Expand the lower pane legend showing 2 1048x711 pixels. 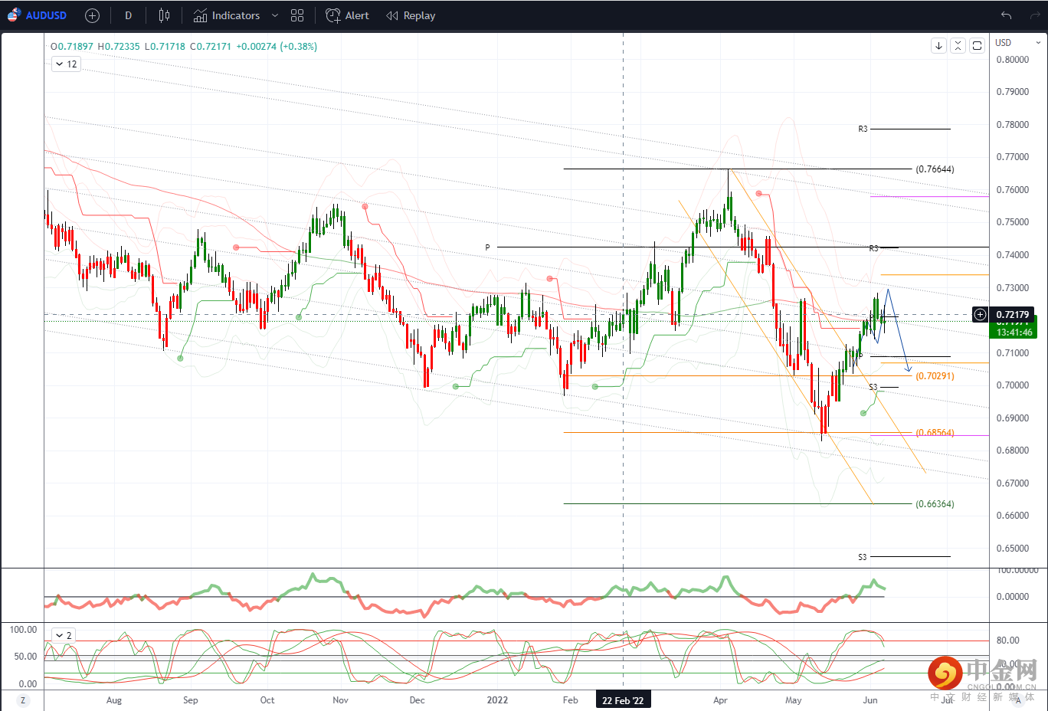(63, 635)
